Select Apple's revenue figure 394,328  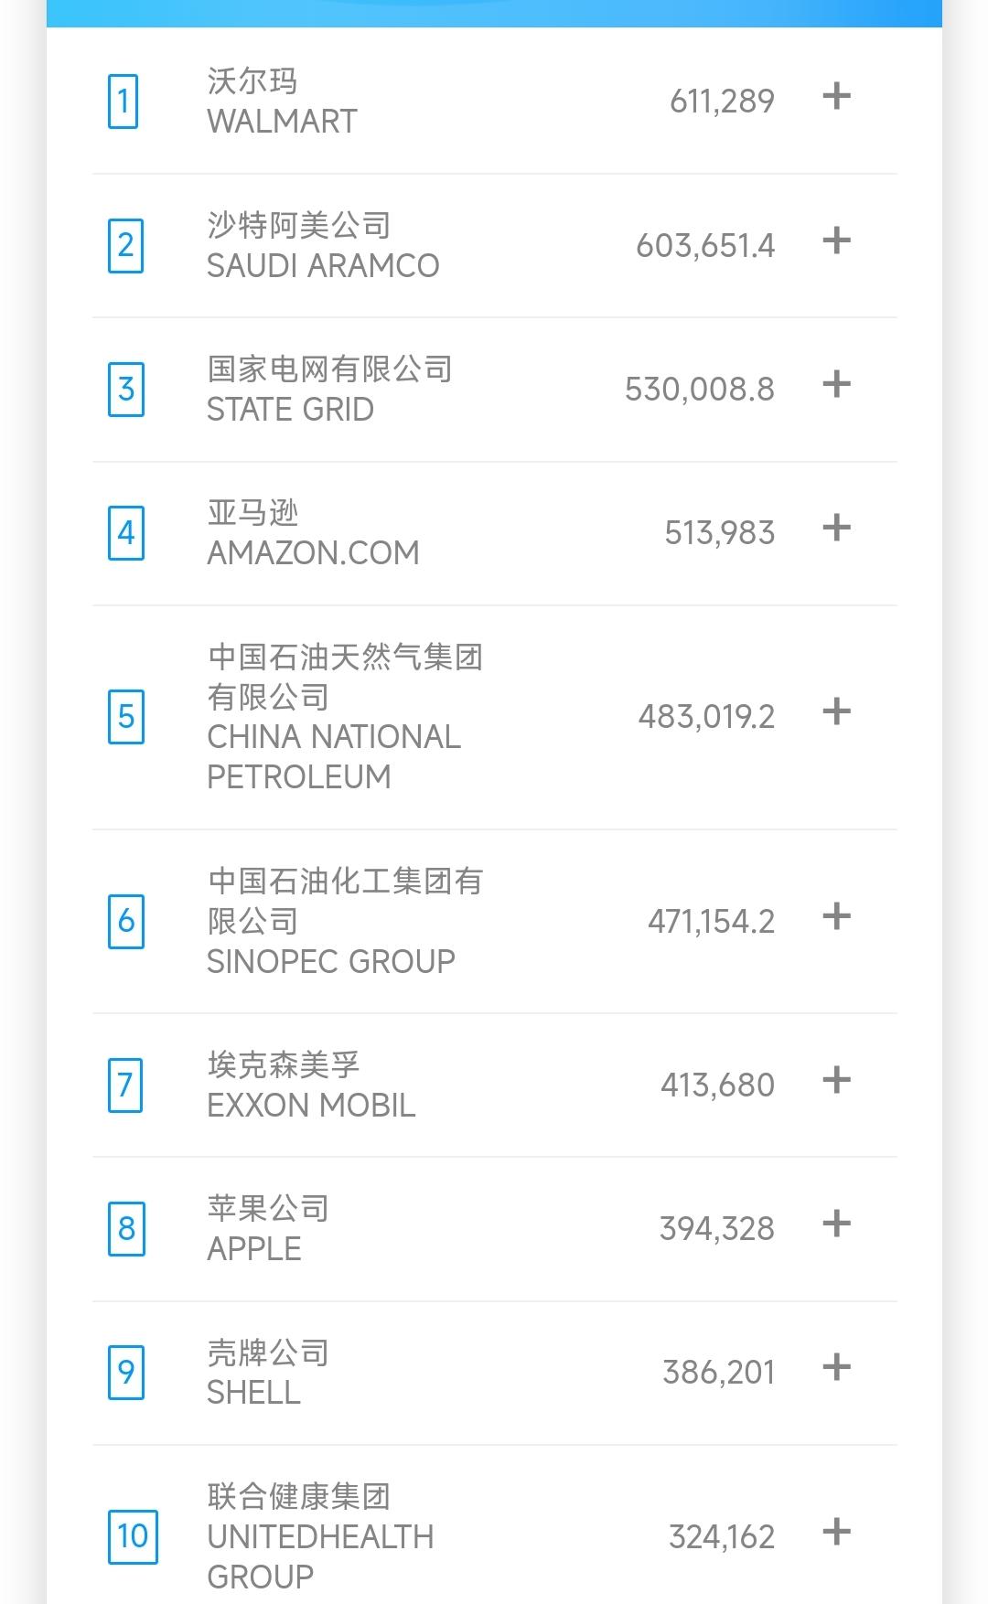(x=716, y=1228)
